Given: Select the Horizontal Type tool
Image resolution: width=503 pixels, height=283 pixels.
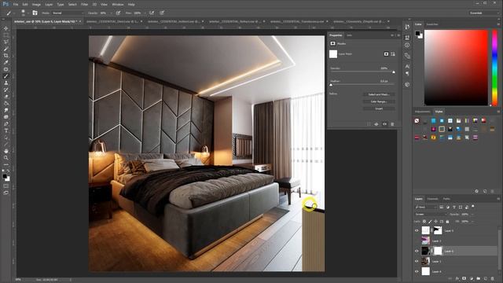Looking at the screenshot, I should (x=6, y=130).
